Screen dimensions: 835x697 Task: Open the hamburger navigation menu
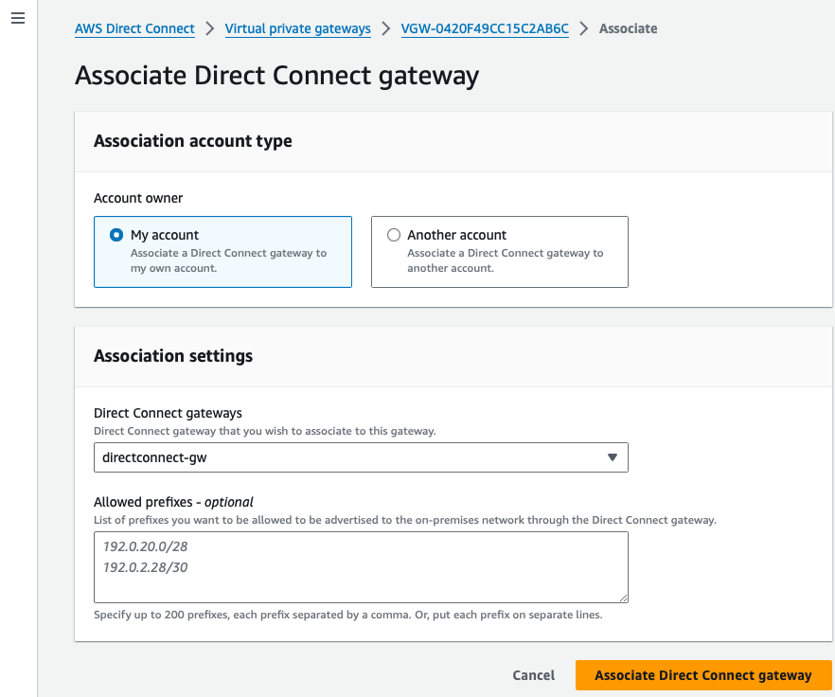tap(18, 18)
